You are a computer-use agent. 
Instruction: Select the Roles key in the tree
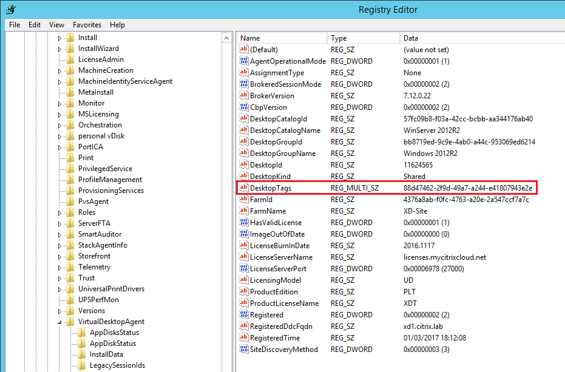click(x=87, y=212)
